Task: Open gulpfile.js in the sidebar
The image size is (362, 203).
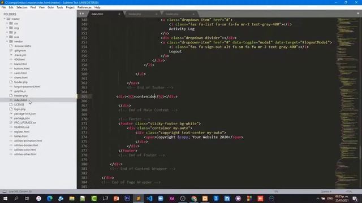Action: pos(20,91)
